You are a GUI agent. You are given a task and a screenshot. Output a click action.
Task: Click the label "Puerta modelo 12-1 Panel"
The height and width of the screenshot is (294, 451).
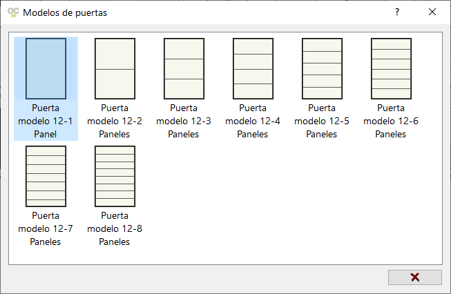46,121
